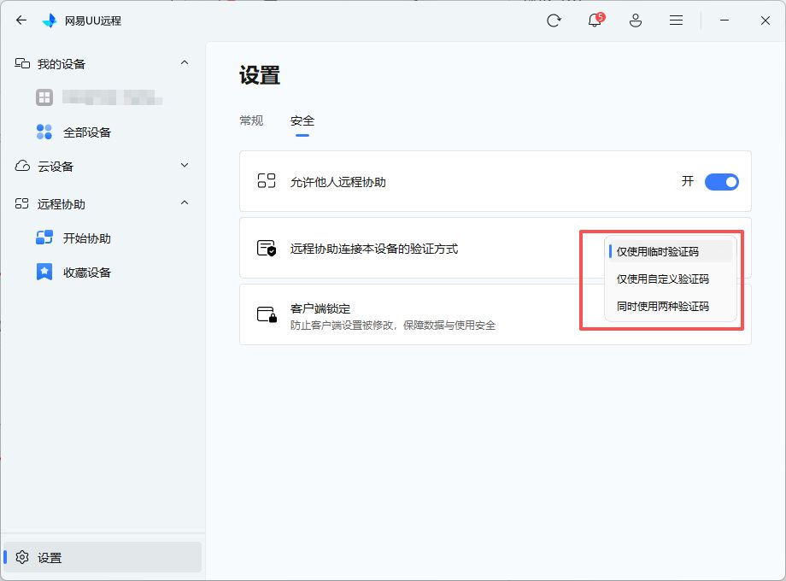Click the 我的设备 devices icon
Screen dimensions: 786x581
[x=22, y=64]
